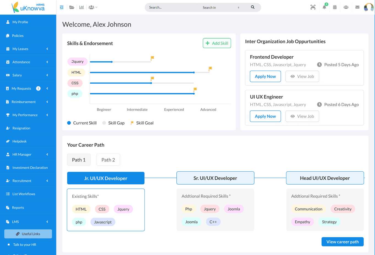Image resolution: width=375 pixels, height=255 pixels.
Task: Click Apply Now for Frontend Developer
Action: pos(265,76)
